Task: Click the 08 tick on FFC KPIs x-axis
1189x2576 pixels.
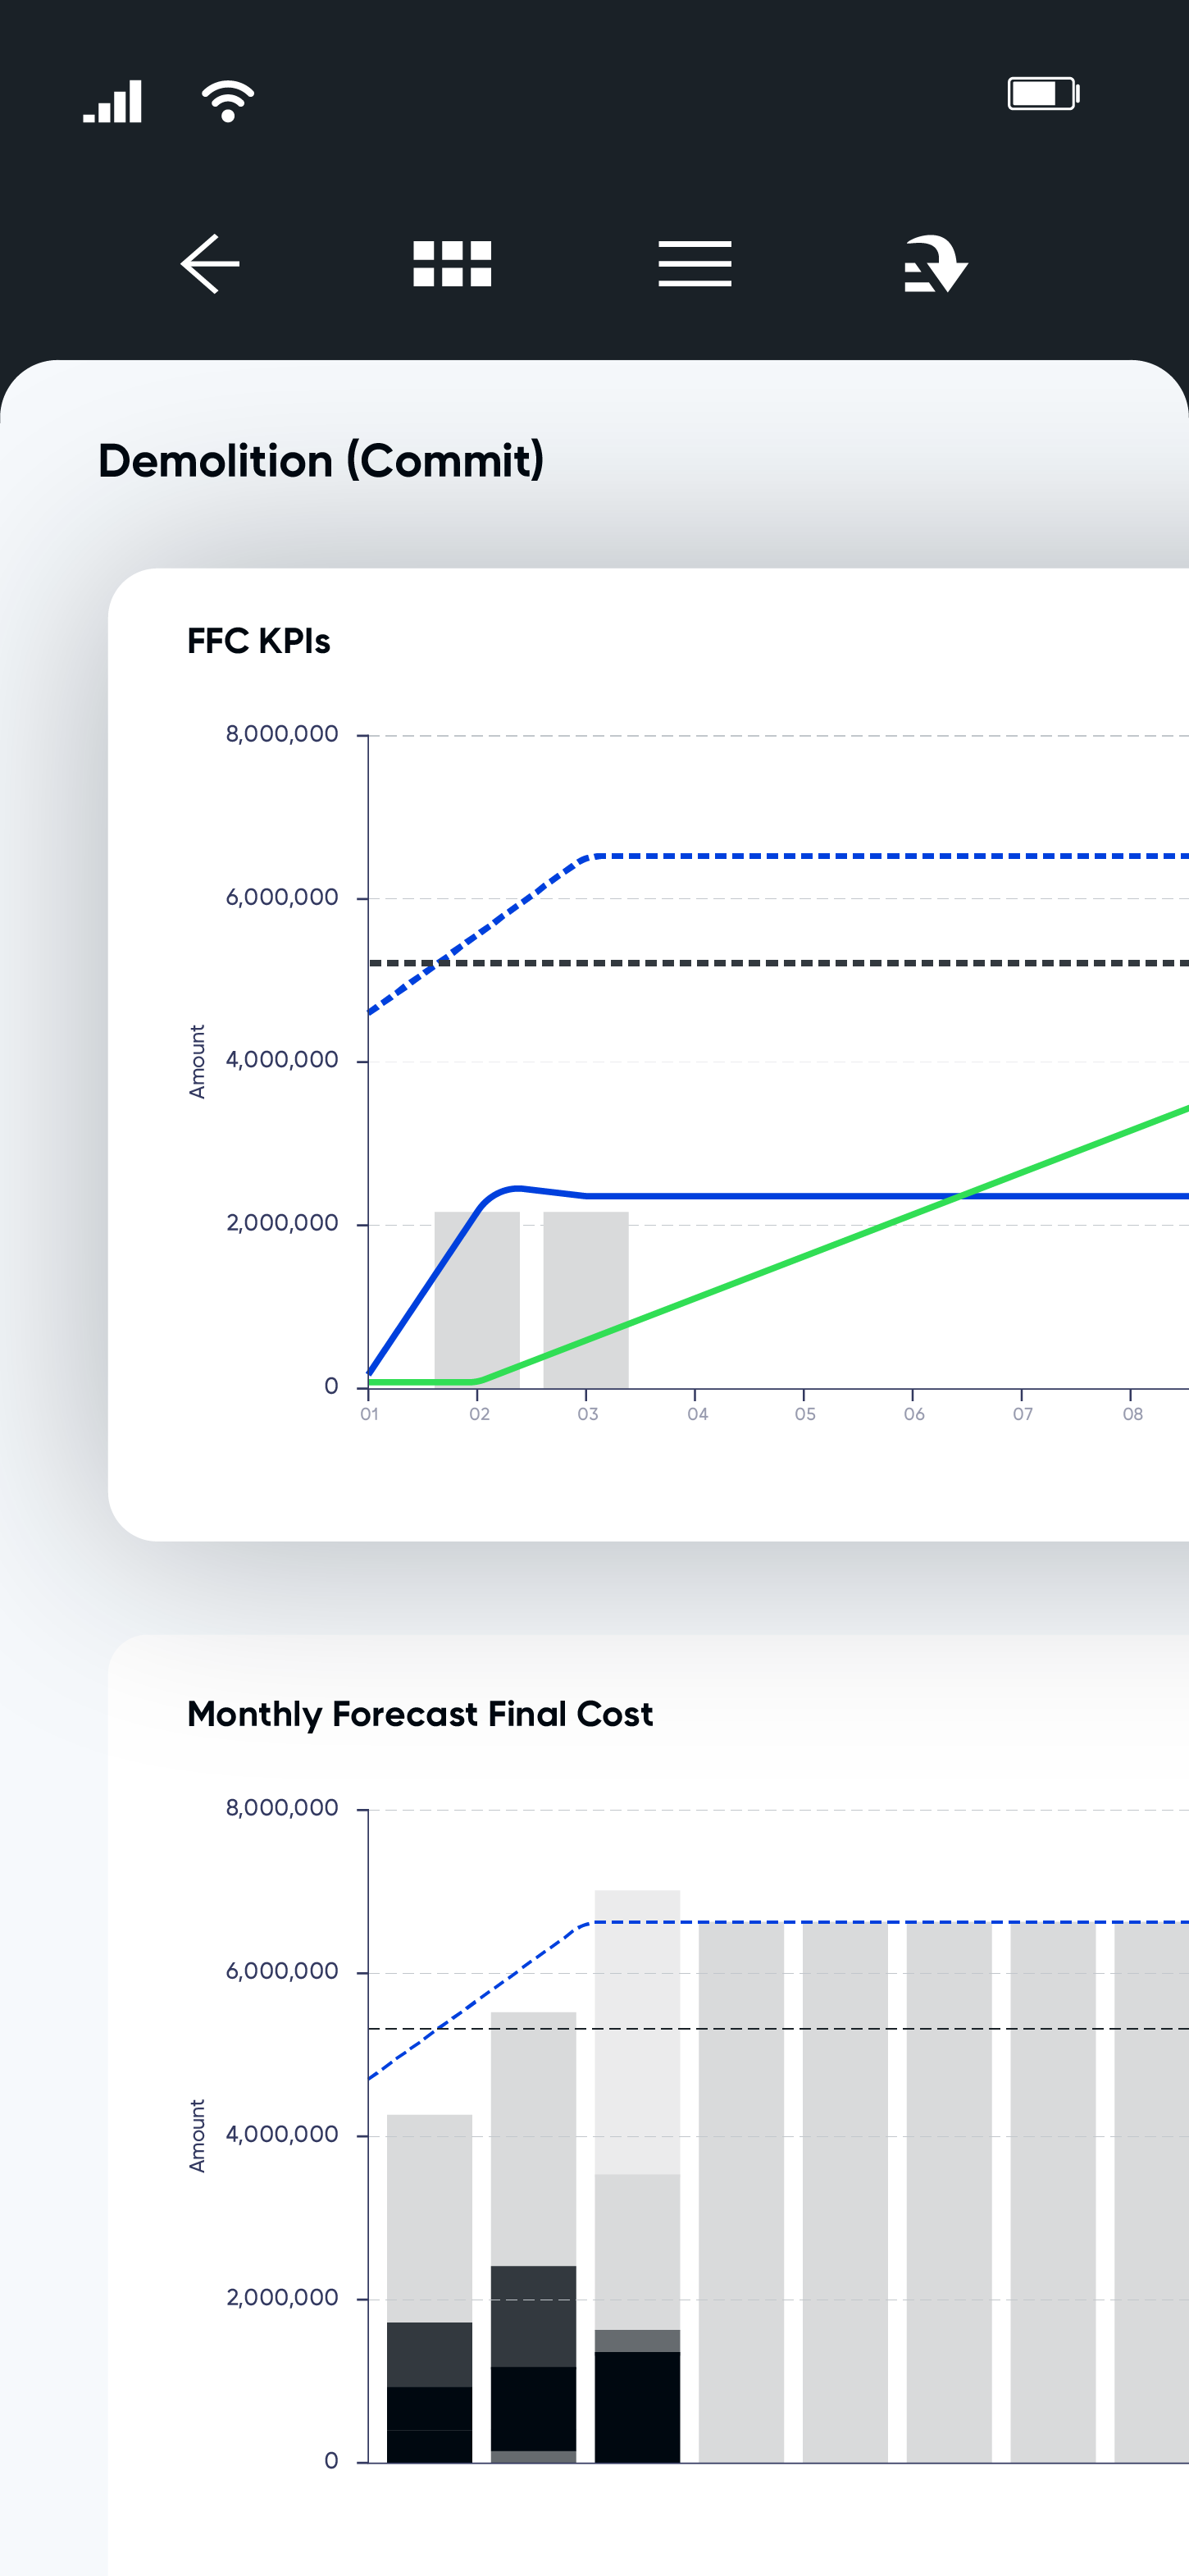Action: pos(1132,1414)
